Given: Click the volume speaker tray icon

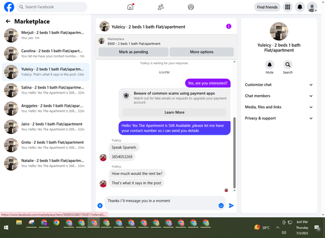Looking at the screenshot, I should pyautogui.click(x=284, y=233).
